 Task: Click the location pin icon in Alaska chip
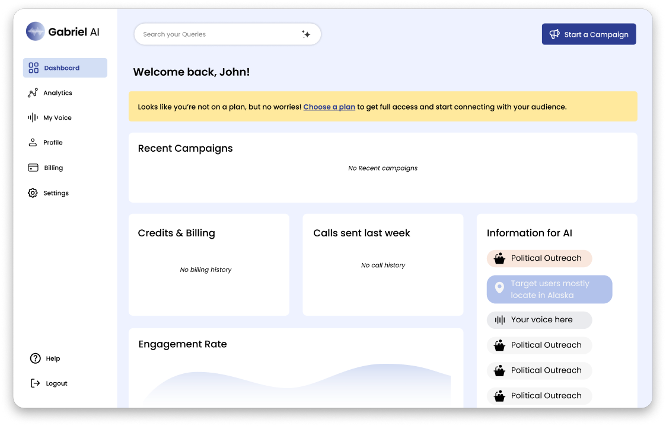(499, 288)
